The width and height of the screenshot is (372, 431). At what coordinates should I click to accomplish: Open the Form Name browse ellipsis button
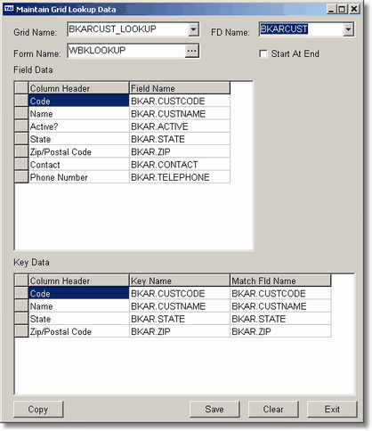[192, 51]
